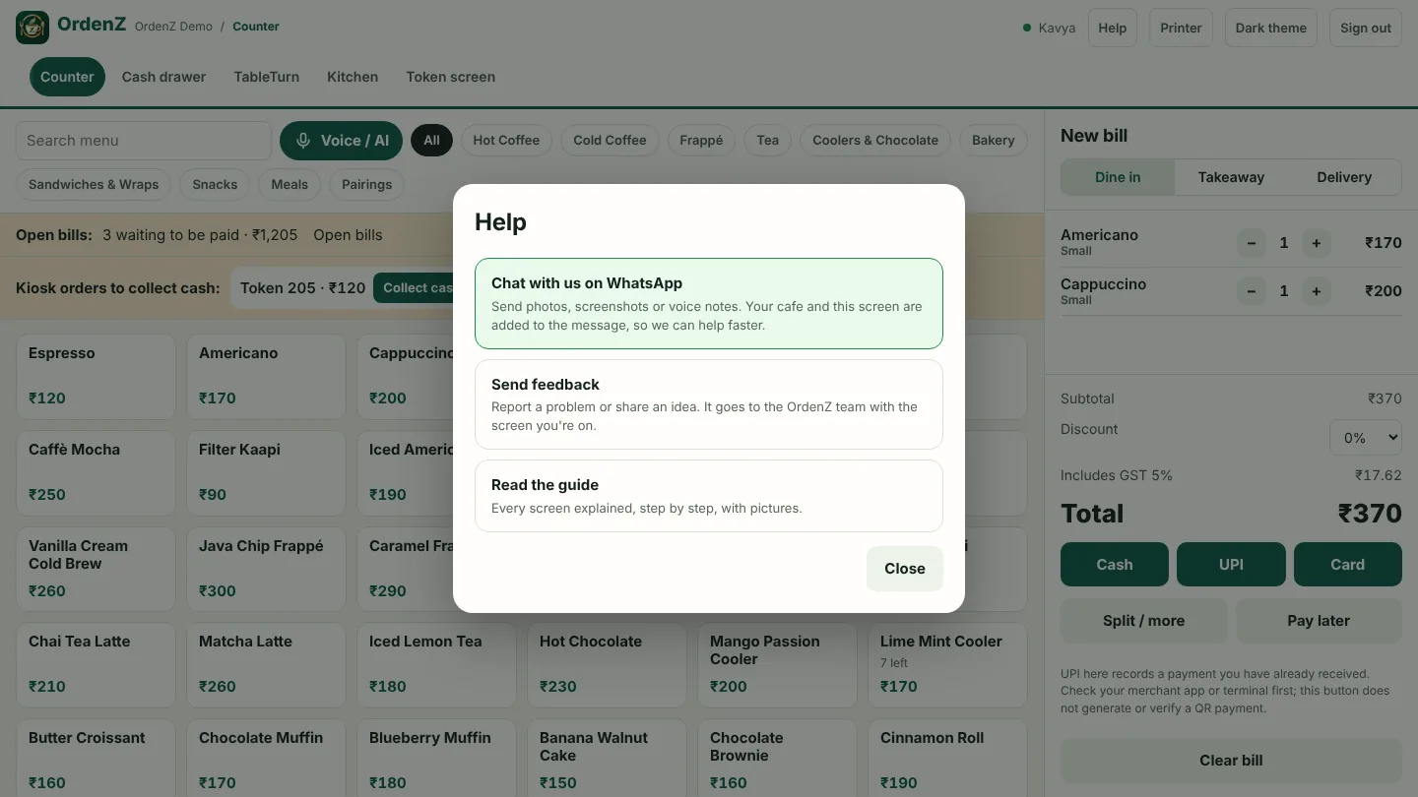Increase Americano quantity with plus
This screenshot has width=1418, height=797.
(x=1316, y=243)
